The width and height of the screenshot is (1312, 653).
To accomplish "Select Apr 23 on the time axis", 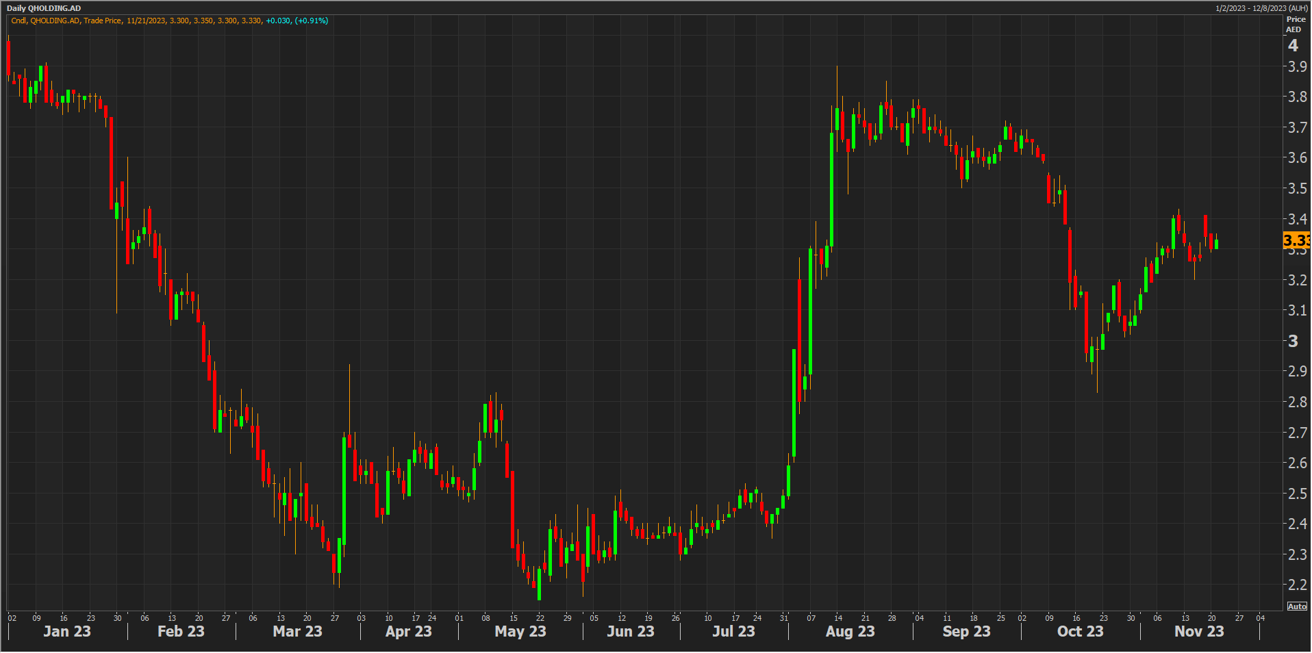I will pos(408,631).
